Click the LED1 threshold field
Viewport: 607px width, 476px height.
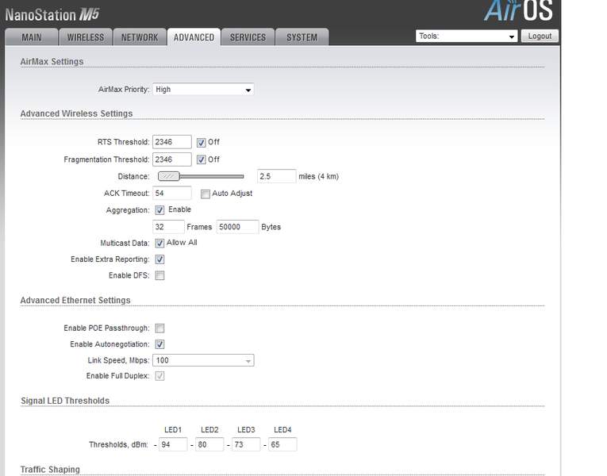[173, 444]
